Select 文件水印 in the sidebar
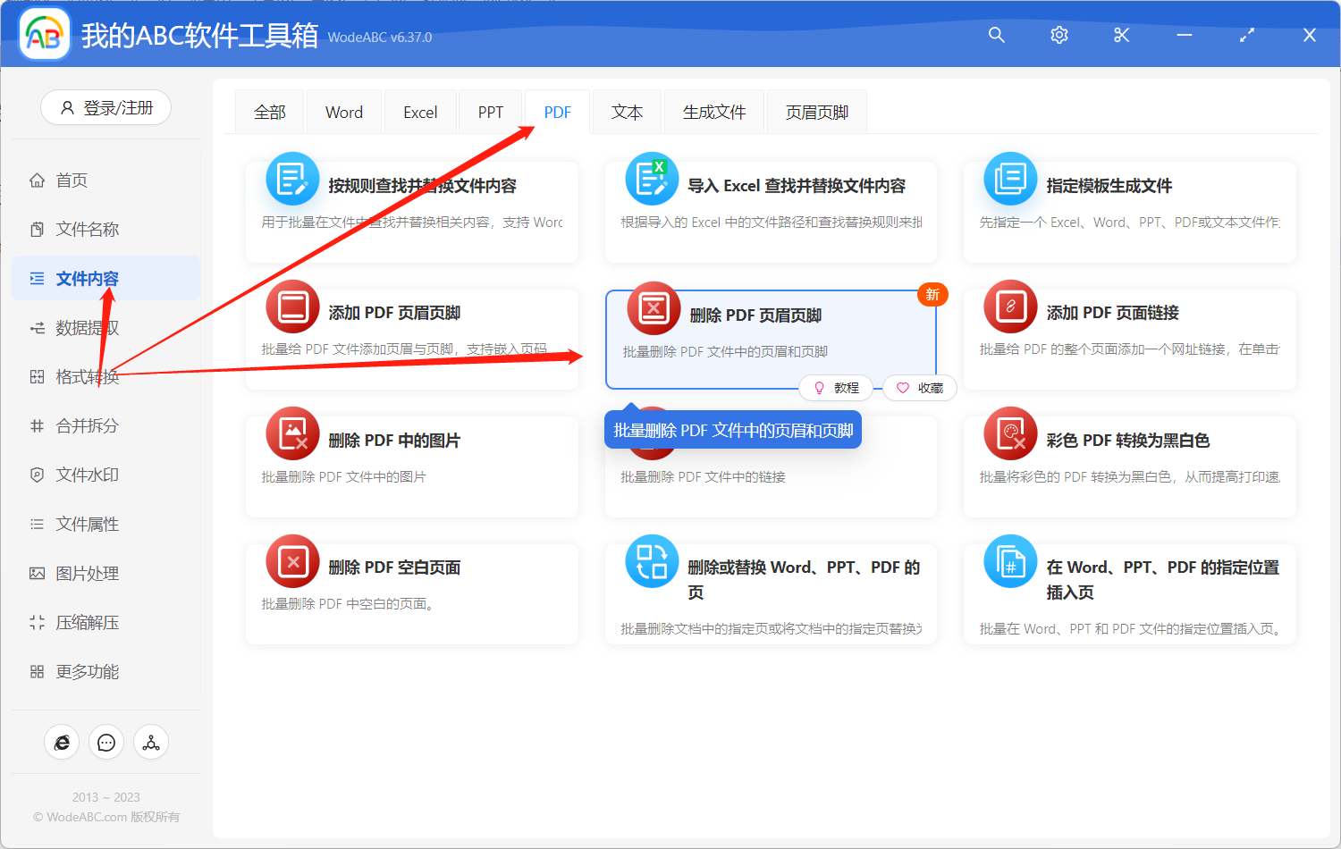This screenshot has width=1341, height=849. tap(87, 475)
